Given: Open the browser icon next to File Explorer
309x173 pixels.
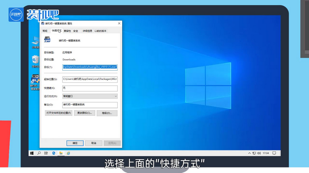Looking at the screenshot, I should click(x=68, y=153).
